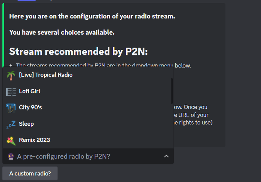Viewport: 261px width, 182px height.
Task: Click the 'Here you are on the configuration' line
Action: click(92, 17)
